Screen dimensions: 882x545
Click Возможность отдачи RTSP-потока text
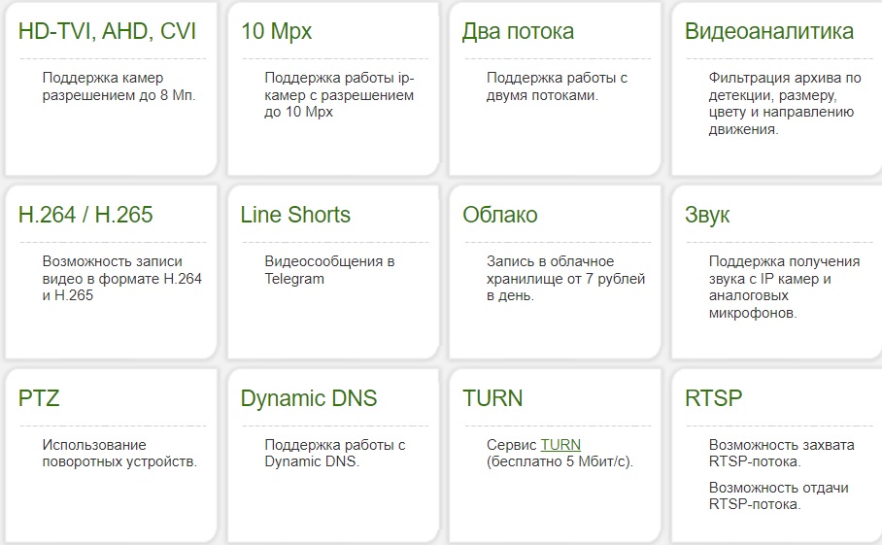point(778,496)
